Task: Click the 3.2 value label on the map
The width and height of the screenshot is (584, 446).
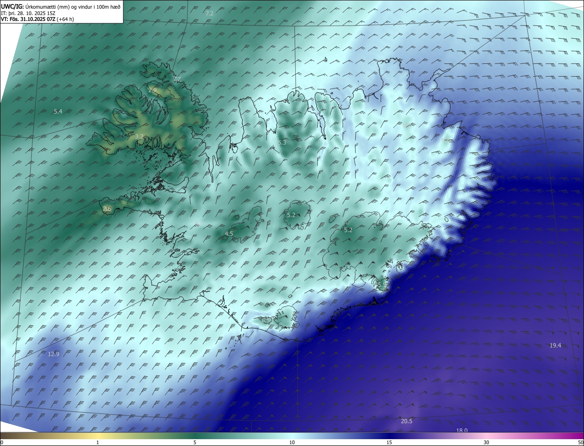Action: tap(140, 136)
